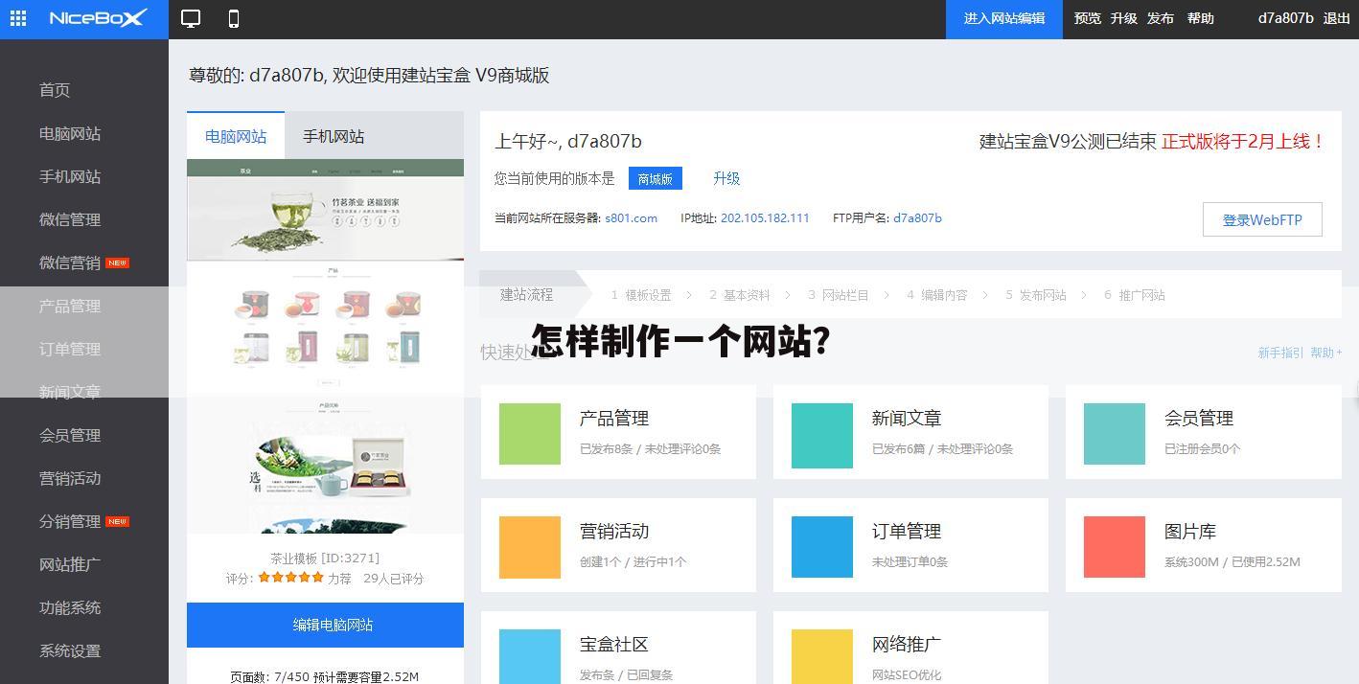Image resolution: width=1359 pixels, height=684 pixels.
Task: Switch to the 手机网站 tab
Action: tap(334, 136)
